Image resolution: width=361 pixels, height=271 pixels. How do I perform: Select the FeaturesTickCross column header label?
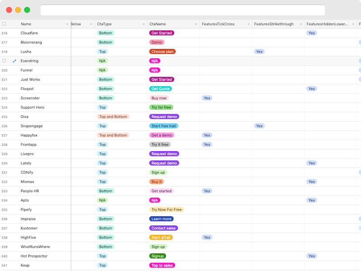pyautogui.click(x=218, y=24)
